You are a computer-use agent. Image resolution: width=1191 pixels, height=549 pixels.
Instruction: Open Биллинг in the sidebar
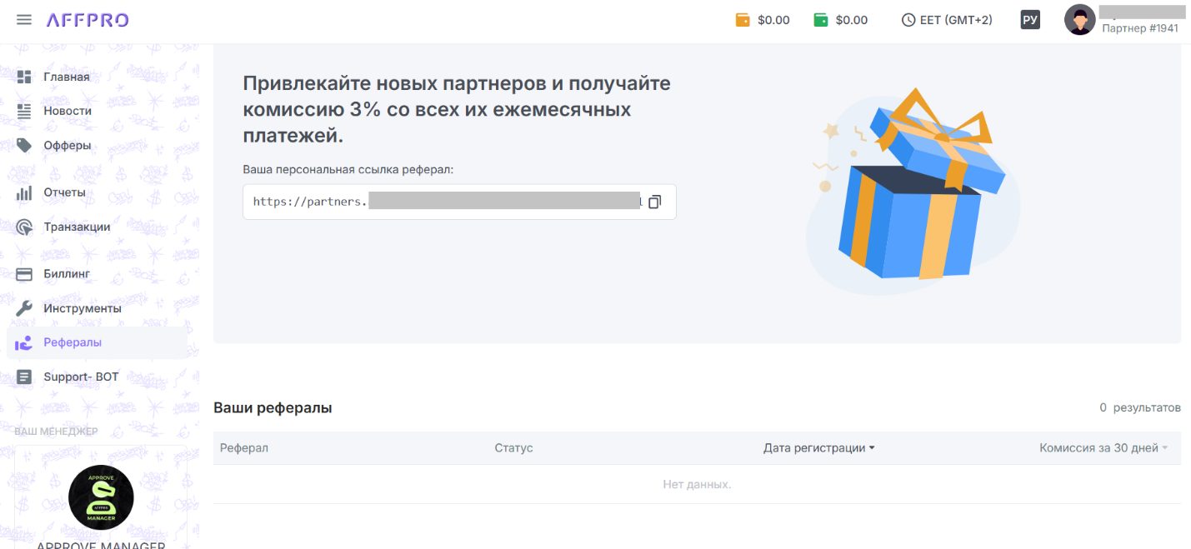(67, 274)
